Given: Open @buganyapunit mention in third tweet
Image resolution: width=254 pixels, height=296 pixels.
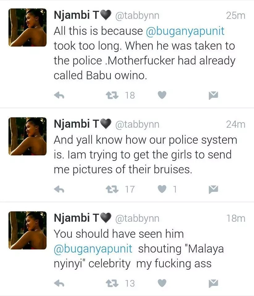Looking at the screenshot, I should (93, 249).
